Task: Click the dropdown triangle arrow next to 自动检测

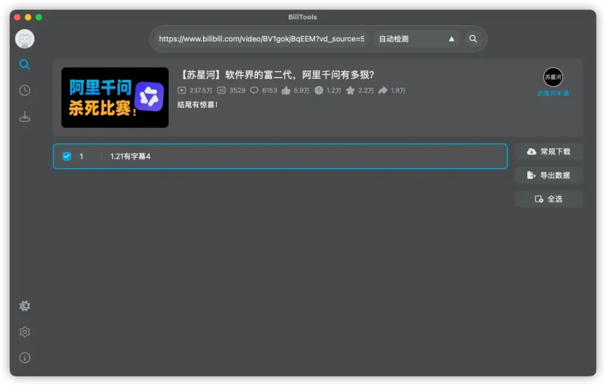Action: [452, 39]
